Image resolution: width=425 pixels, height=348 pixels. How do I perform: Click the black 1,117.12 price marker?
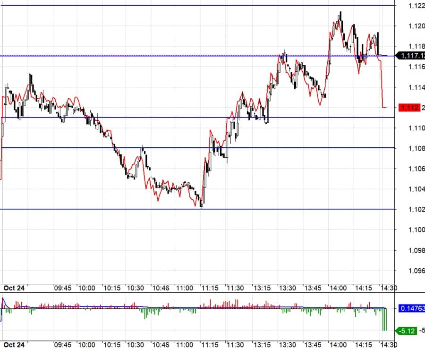click(x=411, y=56)
